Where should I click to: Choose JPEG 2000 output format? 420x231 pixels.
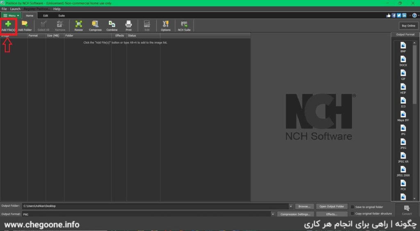(x=403, y=171)
